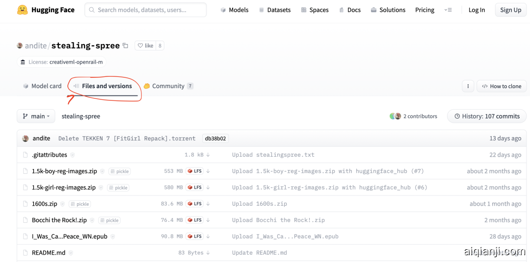Click the LFS badge for Bocchi the Rock!.zip
Viewport: 530px width, 262px height.
195,220
